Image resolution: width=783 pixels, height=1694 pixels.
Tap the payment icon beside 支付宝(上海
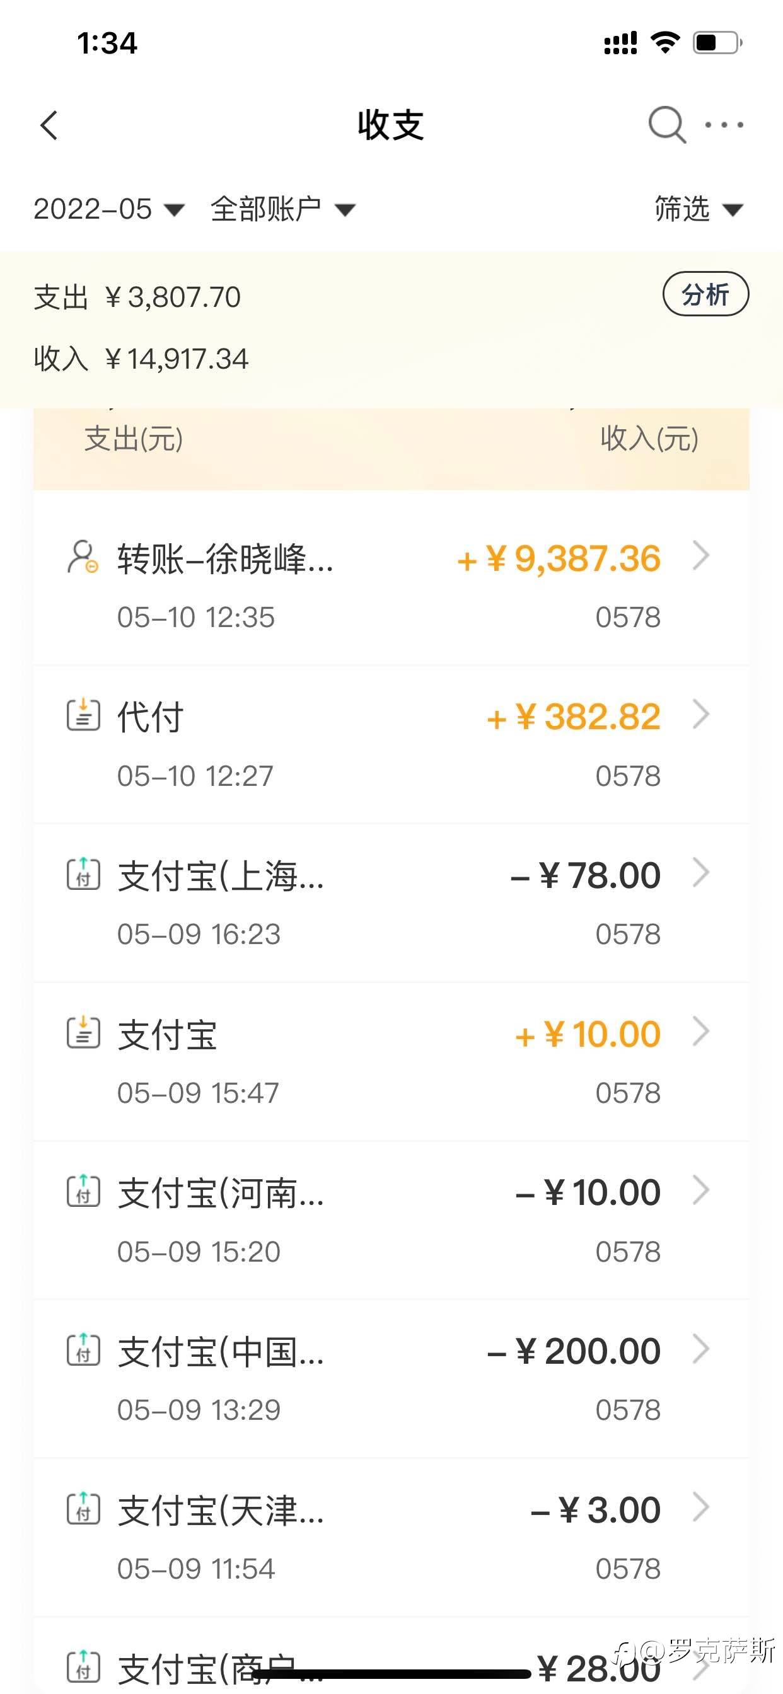[x=84, y=874]
